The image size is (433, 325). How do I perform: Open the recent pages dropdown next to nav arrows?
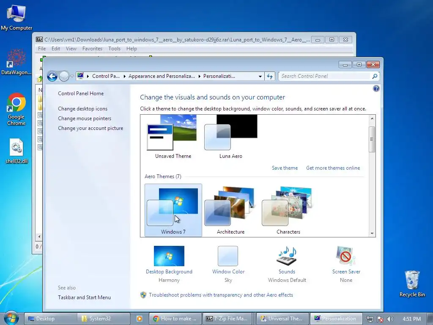point(72,76)
